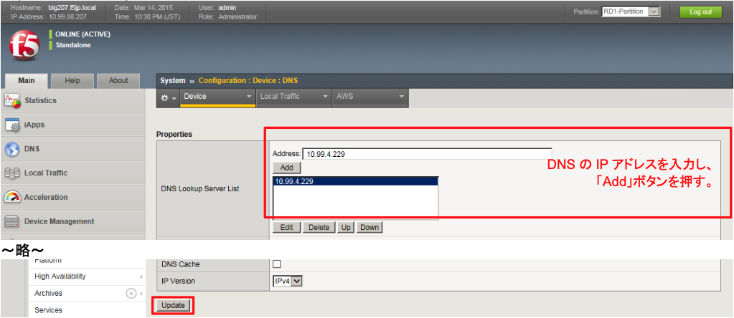Click the ONLINE (ACTIVE) status text

point(83,34)
